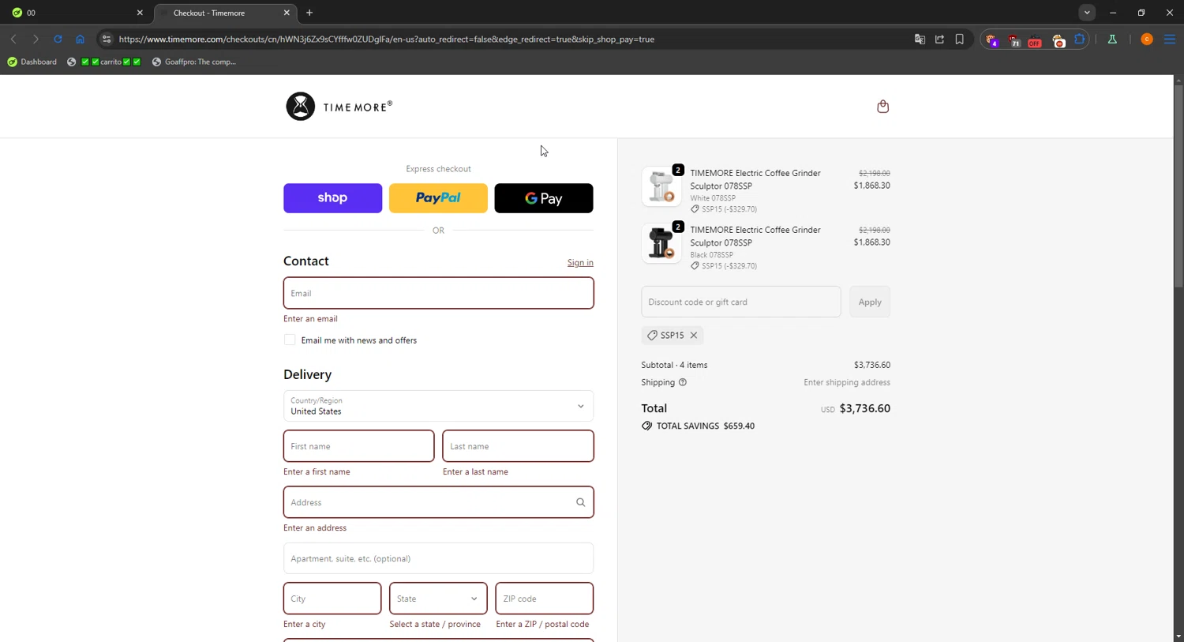The image size is (1184, 642).
Task: Remove the SSP15 discount code tag
Action: click(694, 336)
